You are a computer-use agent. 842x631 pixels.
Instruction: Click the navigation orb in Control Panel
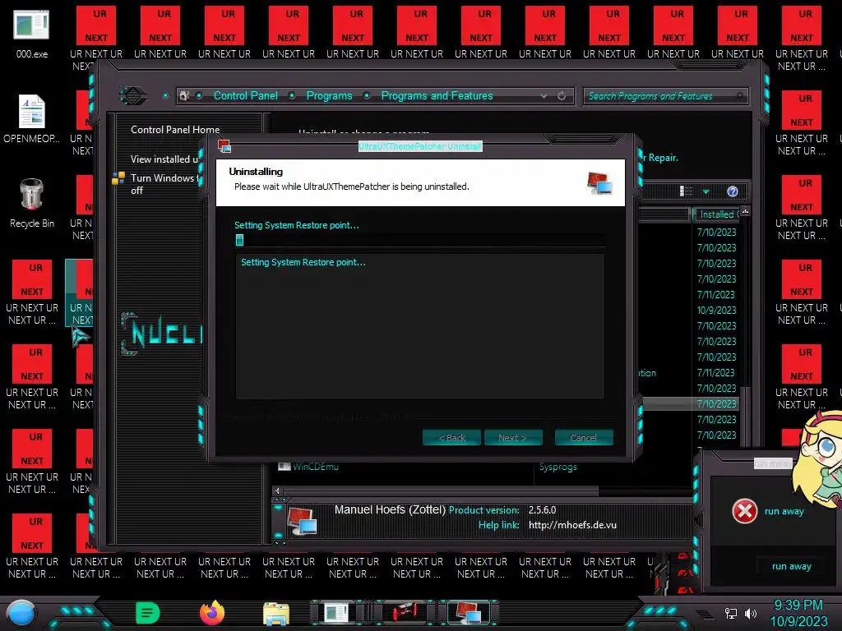pos(132,96)
